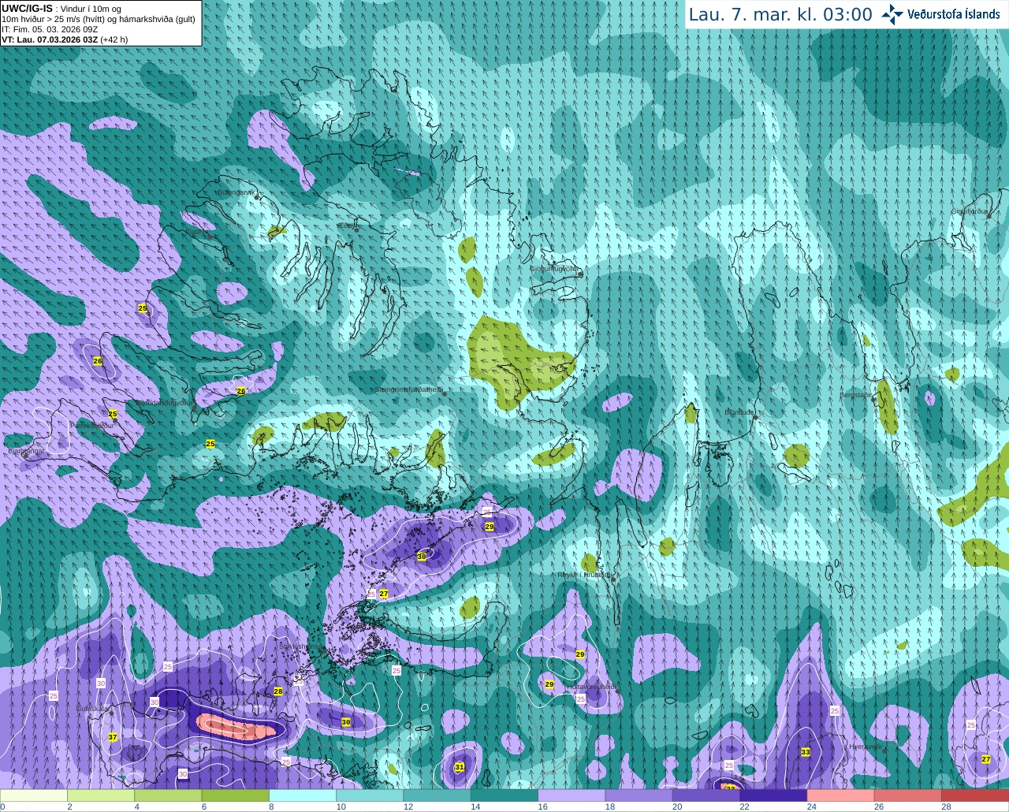Click the Bergstaðir station label
Viewport: 1009px width, 812px height.
[855, 395]
